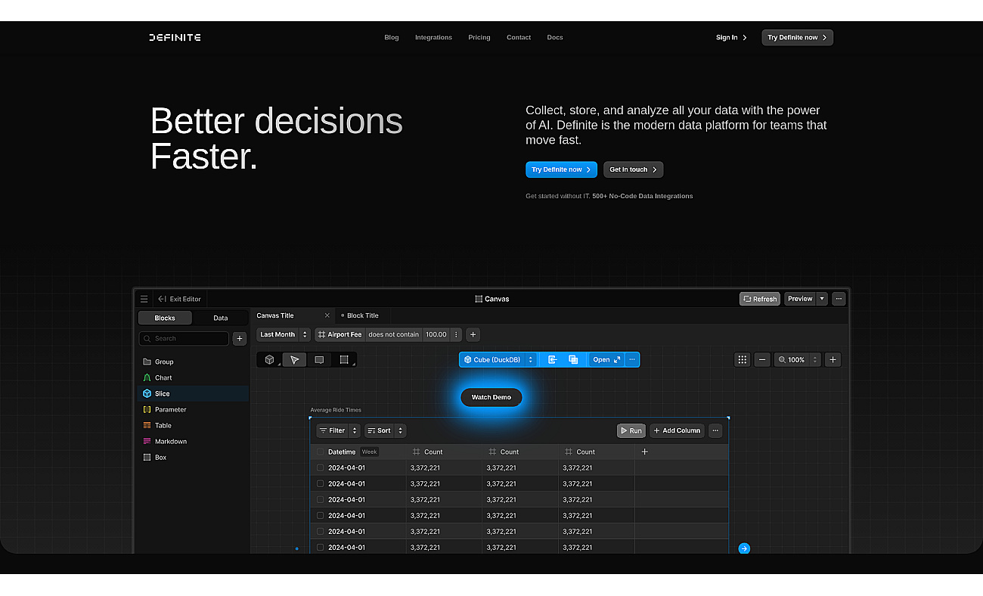The width and height of the screenshot is (983, 596).
Task: Zoom out with the minus button
Action: click(762, 360)
